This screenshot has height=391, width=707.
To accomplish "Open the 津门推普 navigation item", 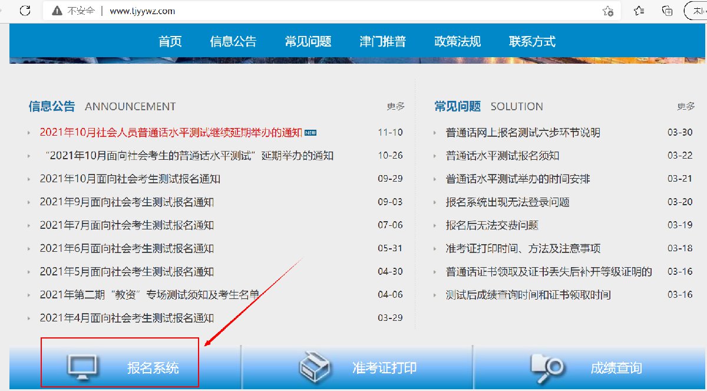I will pyautogui.click(x=383, y=41).
